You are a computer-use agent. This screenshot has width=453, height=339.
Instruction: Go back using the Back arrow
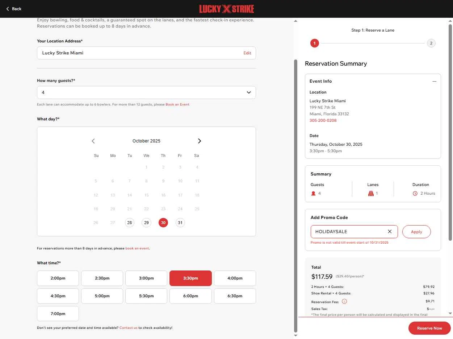[x=14, y=9]
